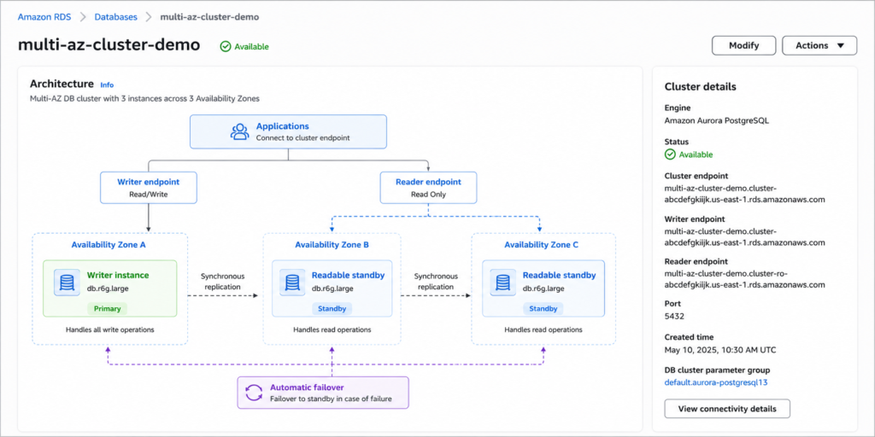Click Synchronous replication label between Zones B and C
Image resolution: width=875 pixels, height=437 pixels.
(x=436, y=281)
